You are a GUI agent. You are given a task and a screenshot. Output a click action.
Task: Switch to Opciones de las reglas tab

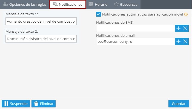(25, 5)
